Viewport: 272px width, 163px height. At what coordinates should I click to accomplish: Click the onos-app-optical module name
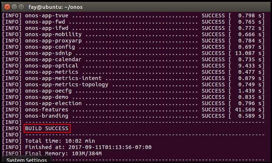[51, 66]
